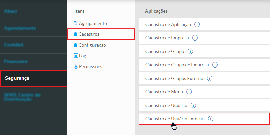
Task: Select the Configuração item
Action: point(92,45)
